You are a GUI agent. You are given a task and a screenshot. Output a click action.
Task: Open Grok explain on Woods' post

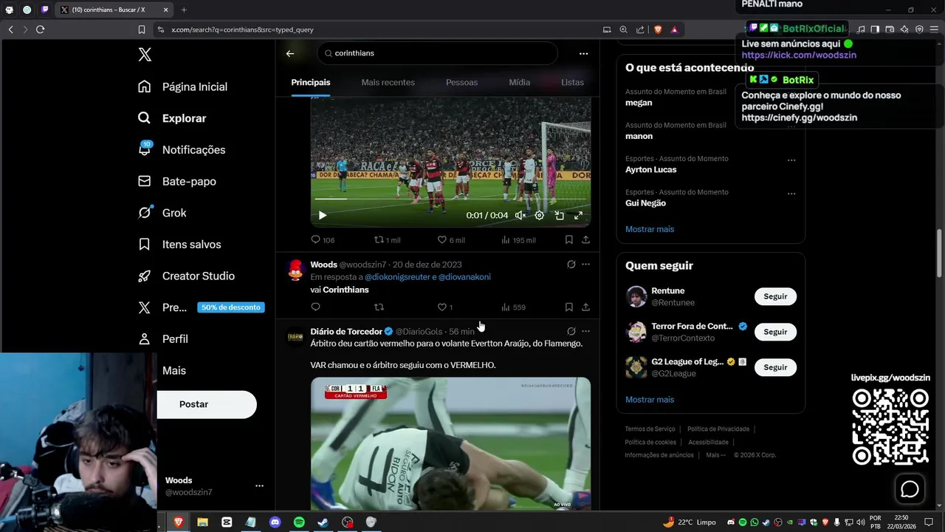571,265
